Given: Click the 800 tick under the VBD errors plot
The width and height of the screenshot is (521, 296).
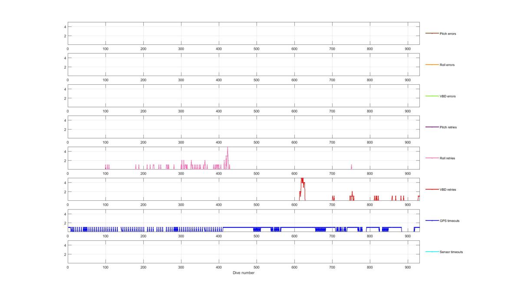Looking at the screenshot, I should click(x=370, y=111).
